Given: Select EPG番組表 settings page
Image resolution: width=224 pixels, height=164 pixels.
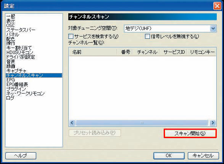Looking at the screenshot, I should click(x=17, y=84).
